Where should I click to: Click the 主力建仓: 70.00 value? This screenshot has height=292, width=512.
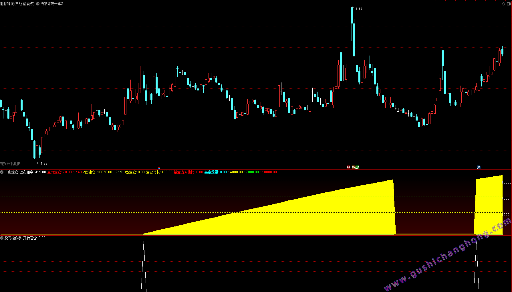click(x=59, y=172)
